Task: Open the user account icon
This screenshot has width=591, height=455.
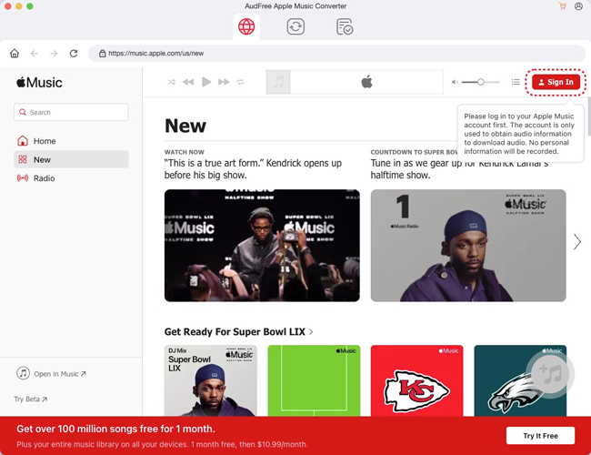Action: coord(578,6)
